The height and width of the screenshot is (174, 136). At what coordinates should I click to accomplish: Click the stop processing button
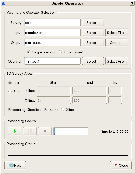coord(45,131)
